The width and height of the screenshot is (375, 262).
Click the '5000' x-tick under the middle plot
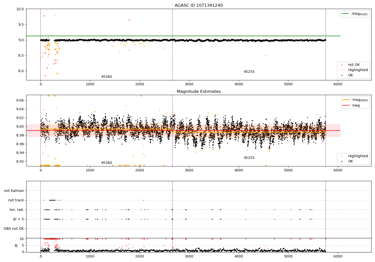(288, 170)
